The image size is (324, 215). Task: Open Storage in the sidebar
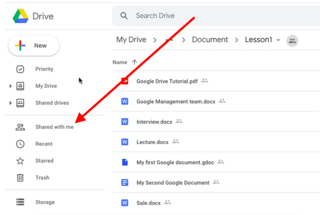coord(45,202)
